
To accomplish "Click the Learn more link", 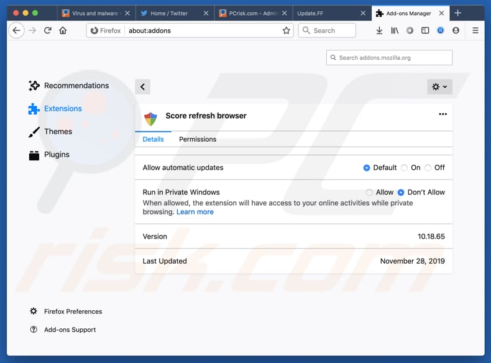I will (195, 212).
